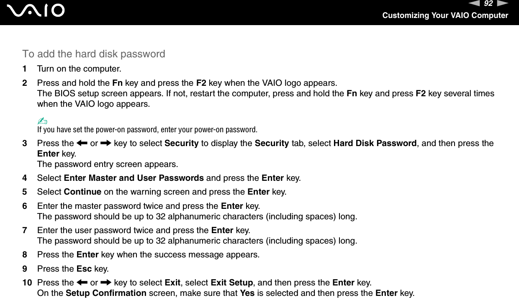Go to the next page arrow
The width and height of the screenshot is (519, 298).
point(503,4)
